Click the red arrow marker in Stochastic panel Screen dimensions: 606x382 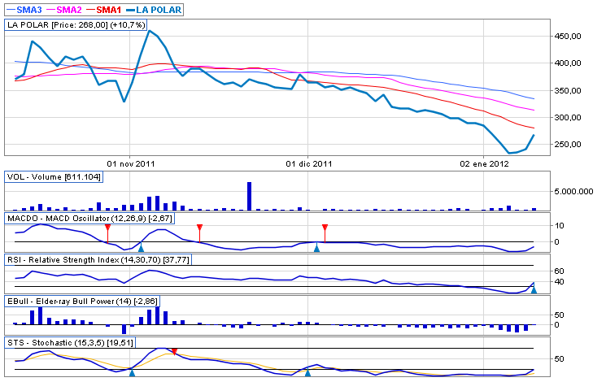click(174, 353)
